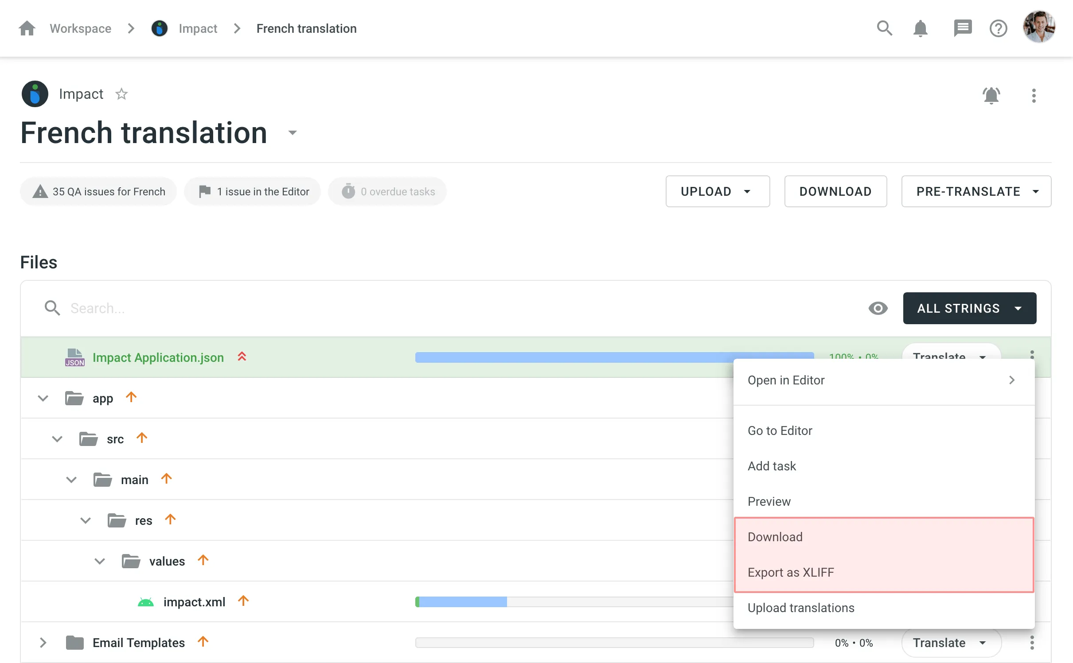Viewport: 1073px width, 663px height.
Task: Click the search magnifier icon in toolbar
Action: [886, 27]
